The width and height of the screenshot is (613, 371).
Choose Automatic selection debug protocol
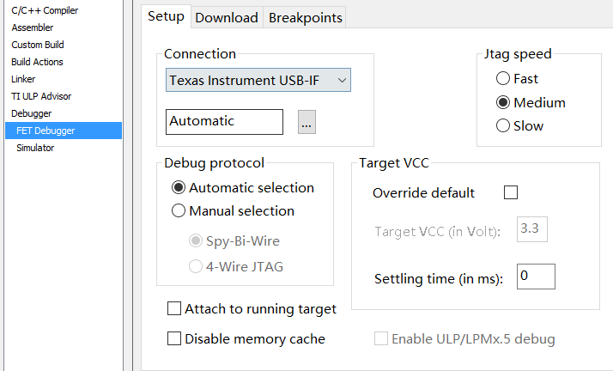coord(179,187)
